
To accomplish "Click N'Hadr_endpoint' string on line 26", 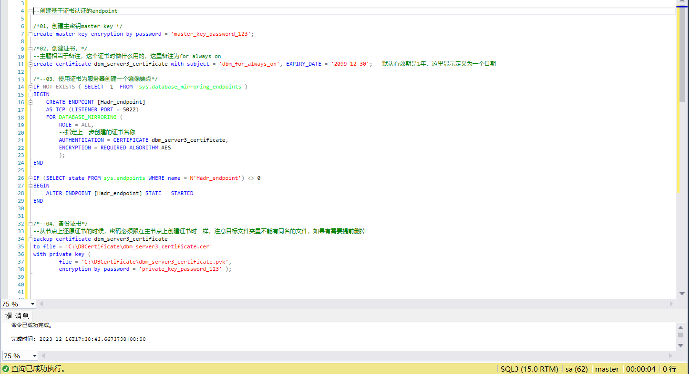I will pos(216,178).
